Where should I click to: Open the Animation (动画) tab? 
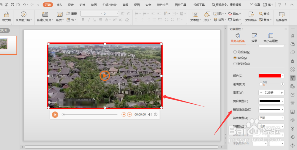pyautogui.click(x=94, y=5)
